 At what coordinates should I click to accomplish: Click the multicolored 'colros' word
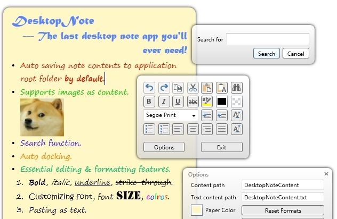click(157, 197)
